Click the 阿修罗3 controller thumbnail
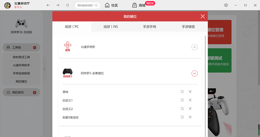The image size is (260, 137). 68,73
